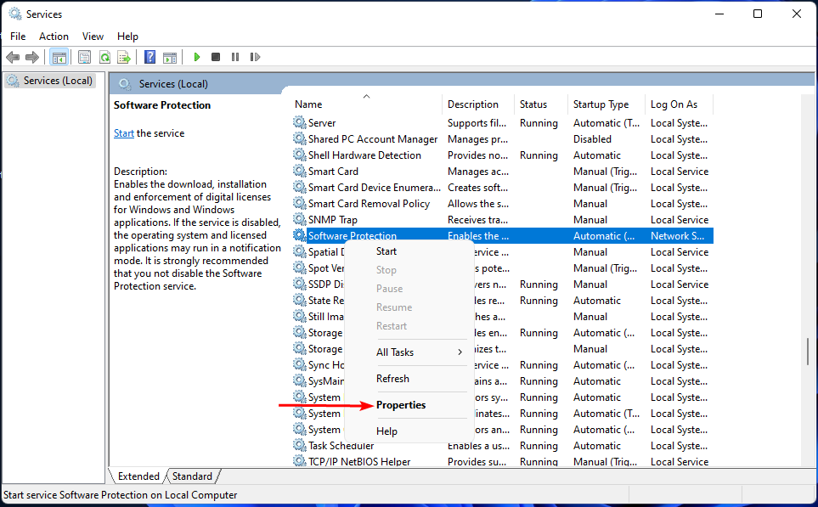Open the blue Help toolbar icon

point(149,57)
